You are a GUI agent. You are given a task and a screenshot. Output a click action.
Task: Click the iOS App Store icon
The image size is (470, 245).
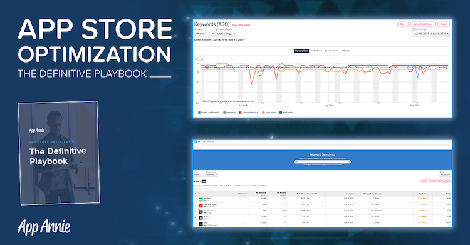(x=195, y=142)
